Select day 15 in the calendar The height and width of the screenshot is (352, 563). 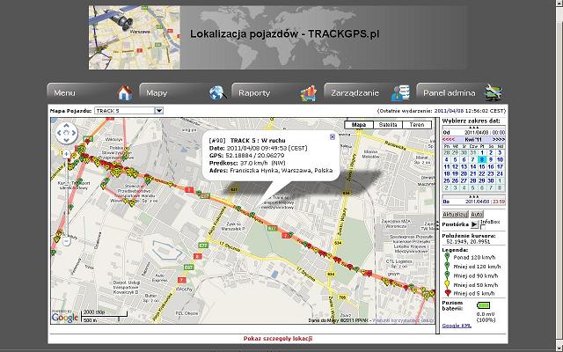tap(482, 166)
